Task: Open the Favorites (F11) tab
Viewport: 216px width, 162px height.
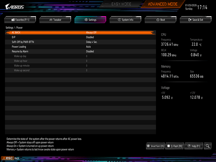Action: pos(20,20)
